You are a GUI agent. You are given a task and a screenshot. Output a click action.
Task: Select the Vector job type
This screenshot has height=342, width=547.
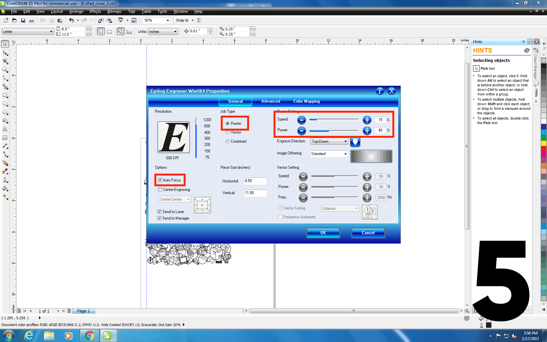pyautogui.click(x=228, y=132)
